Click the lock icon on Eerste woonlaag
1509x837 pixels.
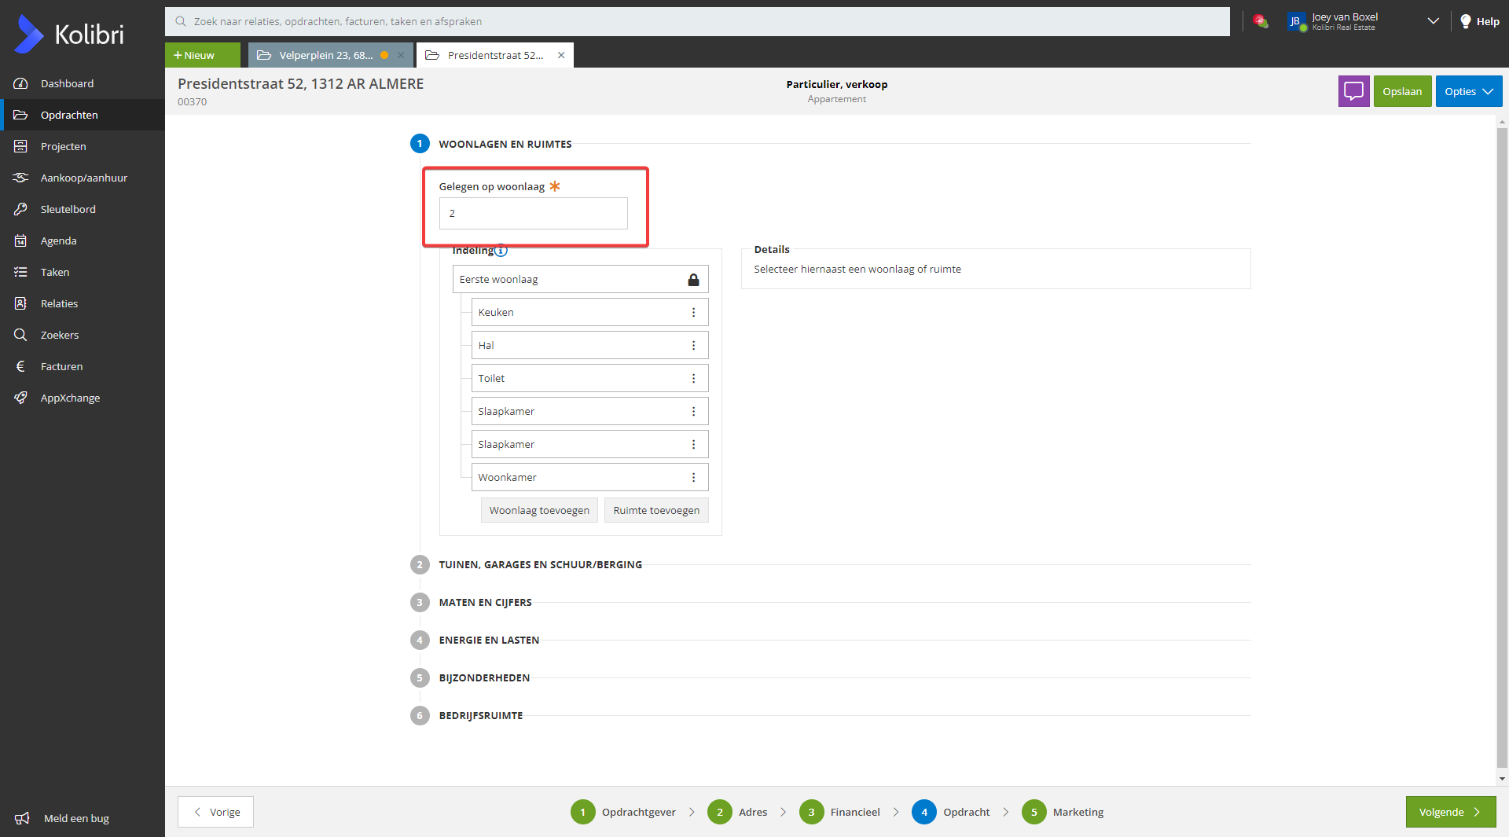[x=693, y=280]
